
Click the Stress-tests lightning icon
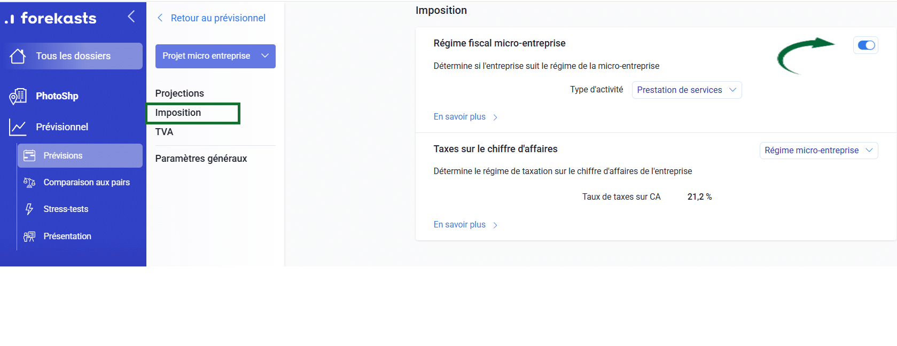pyautogui.click(x=29, y=209)
